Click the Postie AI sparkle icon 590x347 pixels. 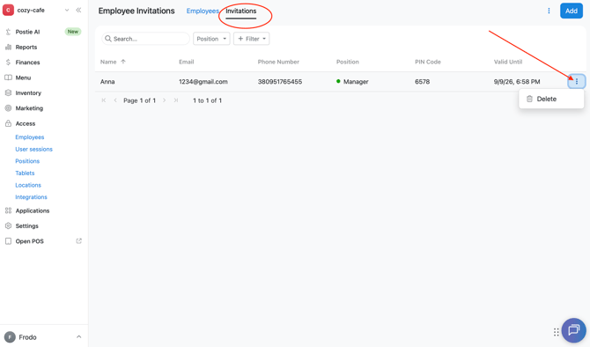tap(8, 32)
